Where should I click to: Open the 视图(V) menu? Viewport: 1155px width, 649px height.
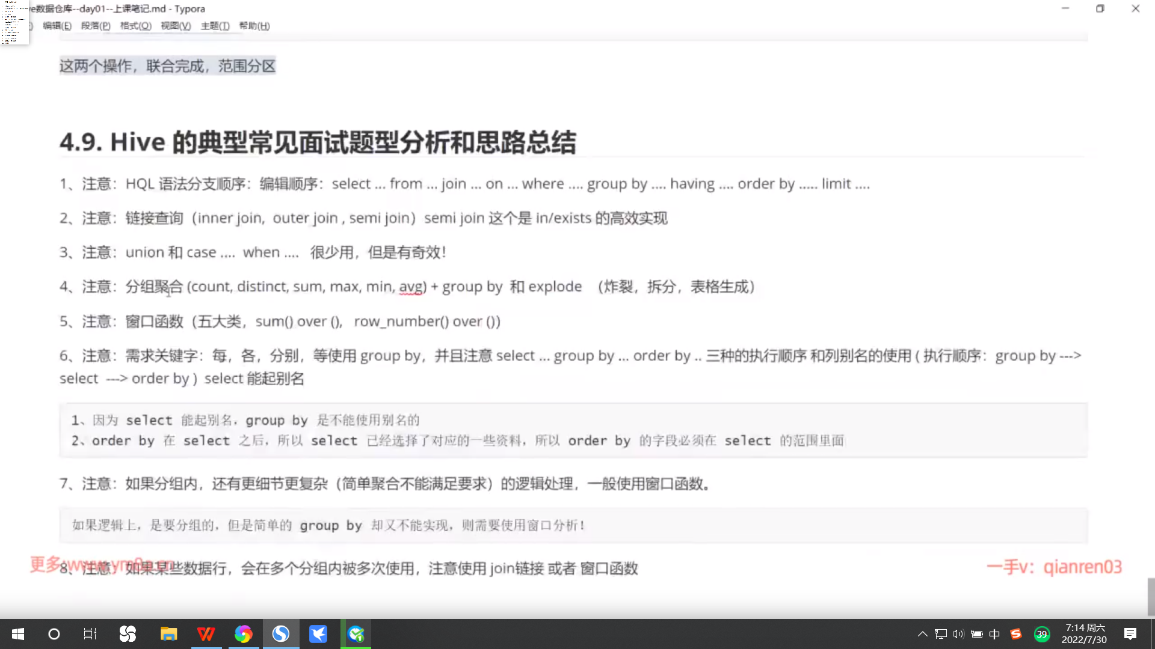coord(176,26)
